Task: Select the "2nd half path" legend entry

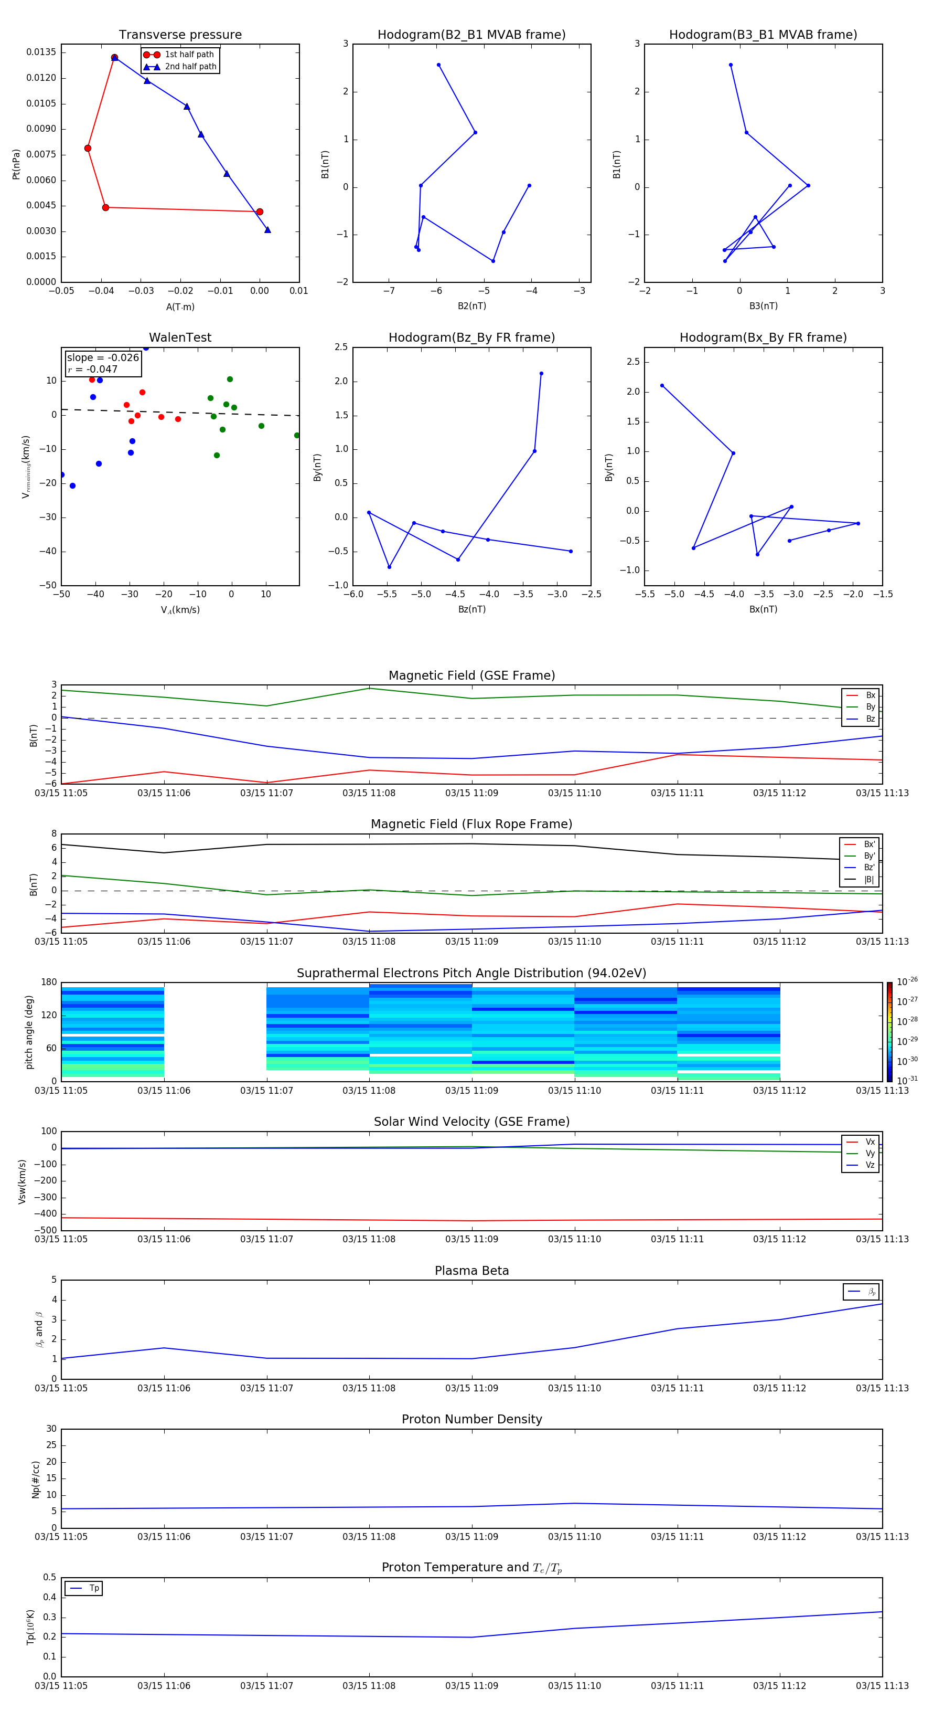Action: (180, 67)
